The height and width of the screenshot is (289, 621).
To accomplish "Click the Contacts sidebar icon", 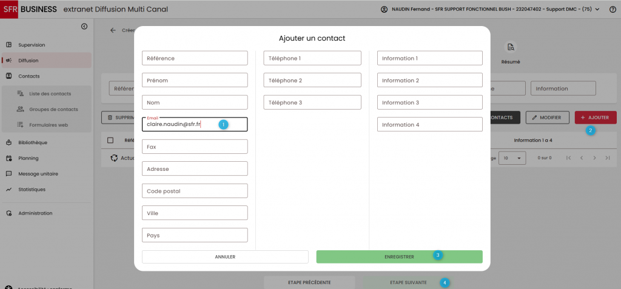I will click(x=8, y=76).
